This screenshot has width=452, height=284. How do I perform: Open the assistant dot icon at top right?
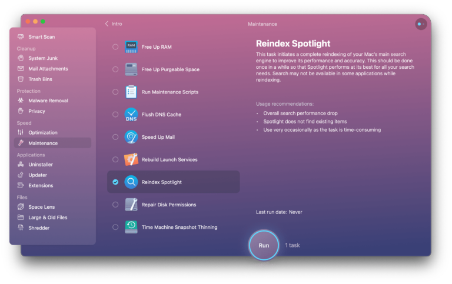click(x=421, y=24)
